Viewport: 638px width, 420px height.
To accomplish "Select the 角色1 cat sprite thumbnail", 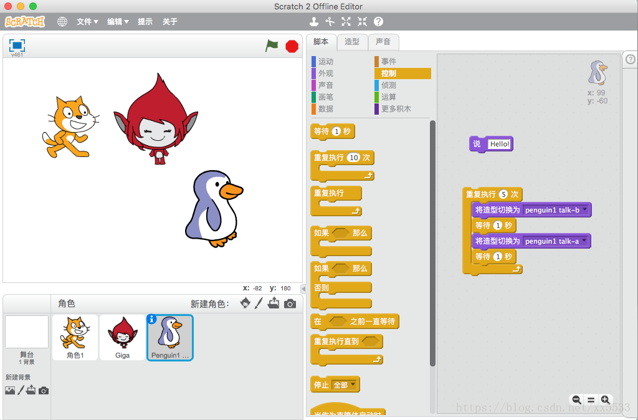I will tap(75, 337).
